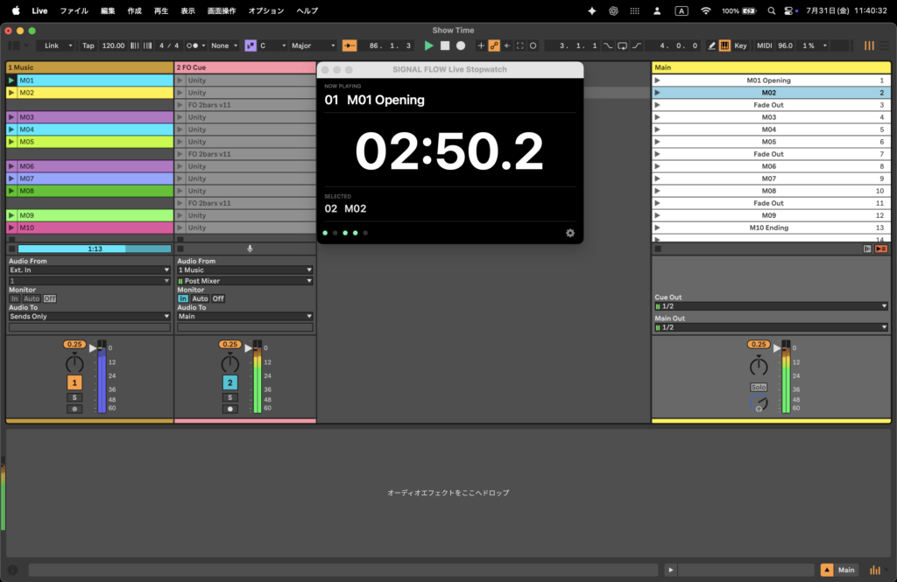The image size is (897, 582).
Task: Toggle the Follow playback button
Action: coord(350,46)
